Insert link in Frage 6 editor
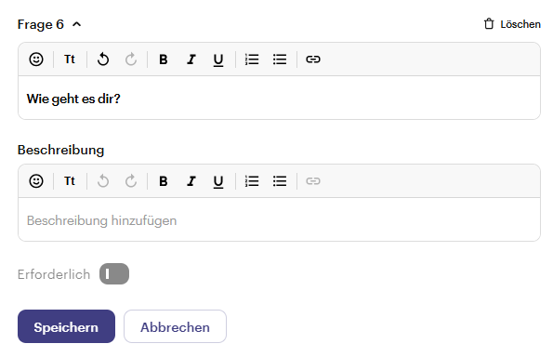 click(x=313, y=59)
